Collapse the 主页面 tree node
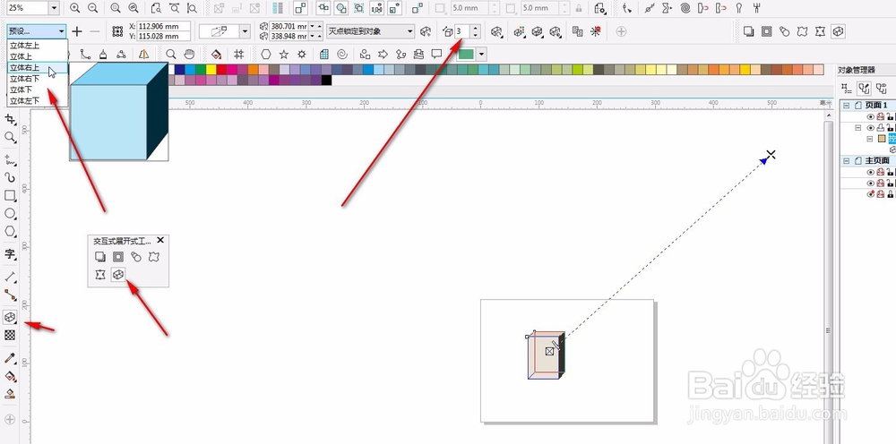Image resolution: width=896 pixels, height=444 pixels. coord(846,161)
